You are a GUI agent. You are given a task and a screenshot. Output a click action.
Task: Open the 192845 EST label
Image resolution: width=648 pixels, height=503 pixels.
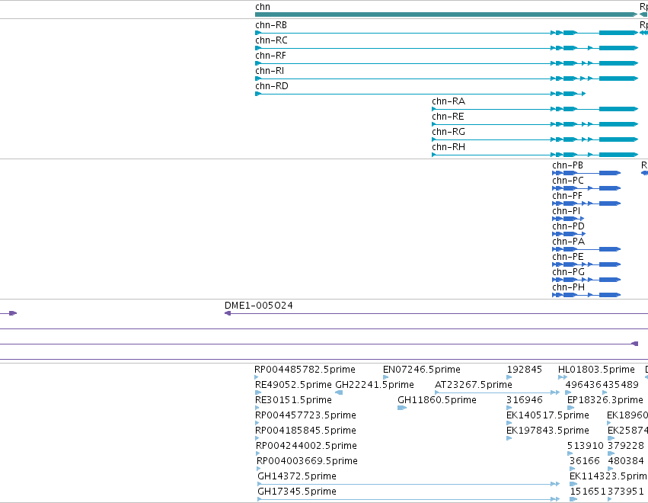[525, 370]
